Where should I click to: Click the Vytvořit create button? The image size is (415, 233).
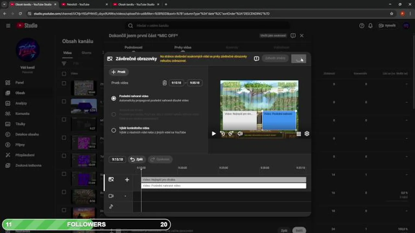pyautogui.click(x=387, y=26)
